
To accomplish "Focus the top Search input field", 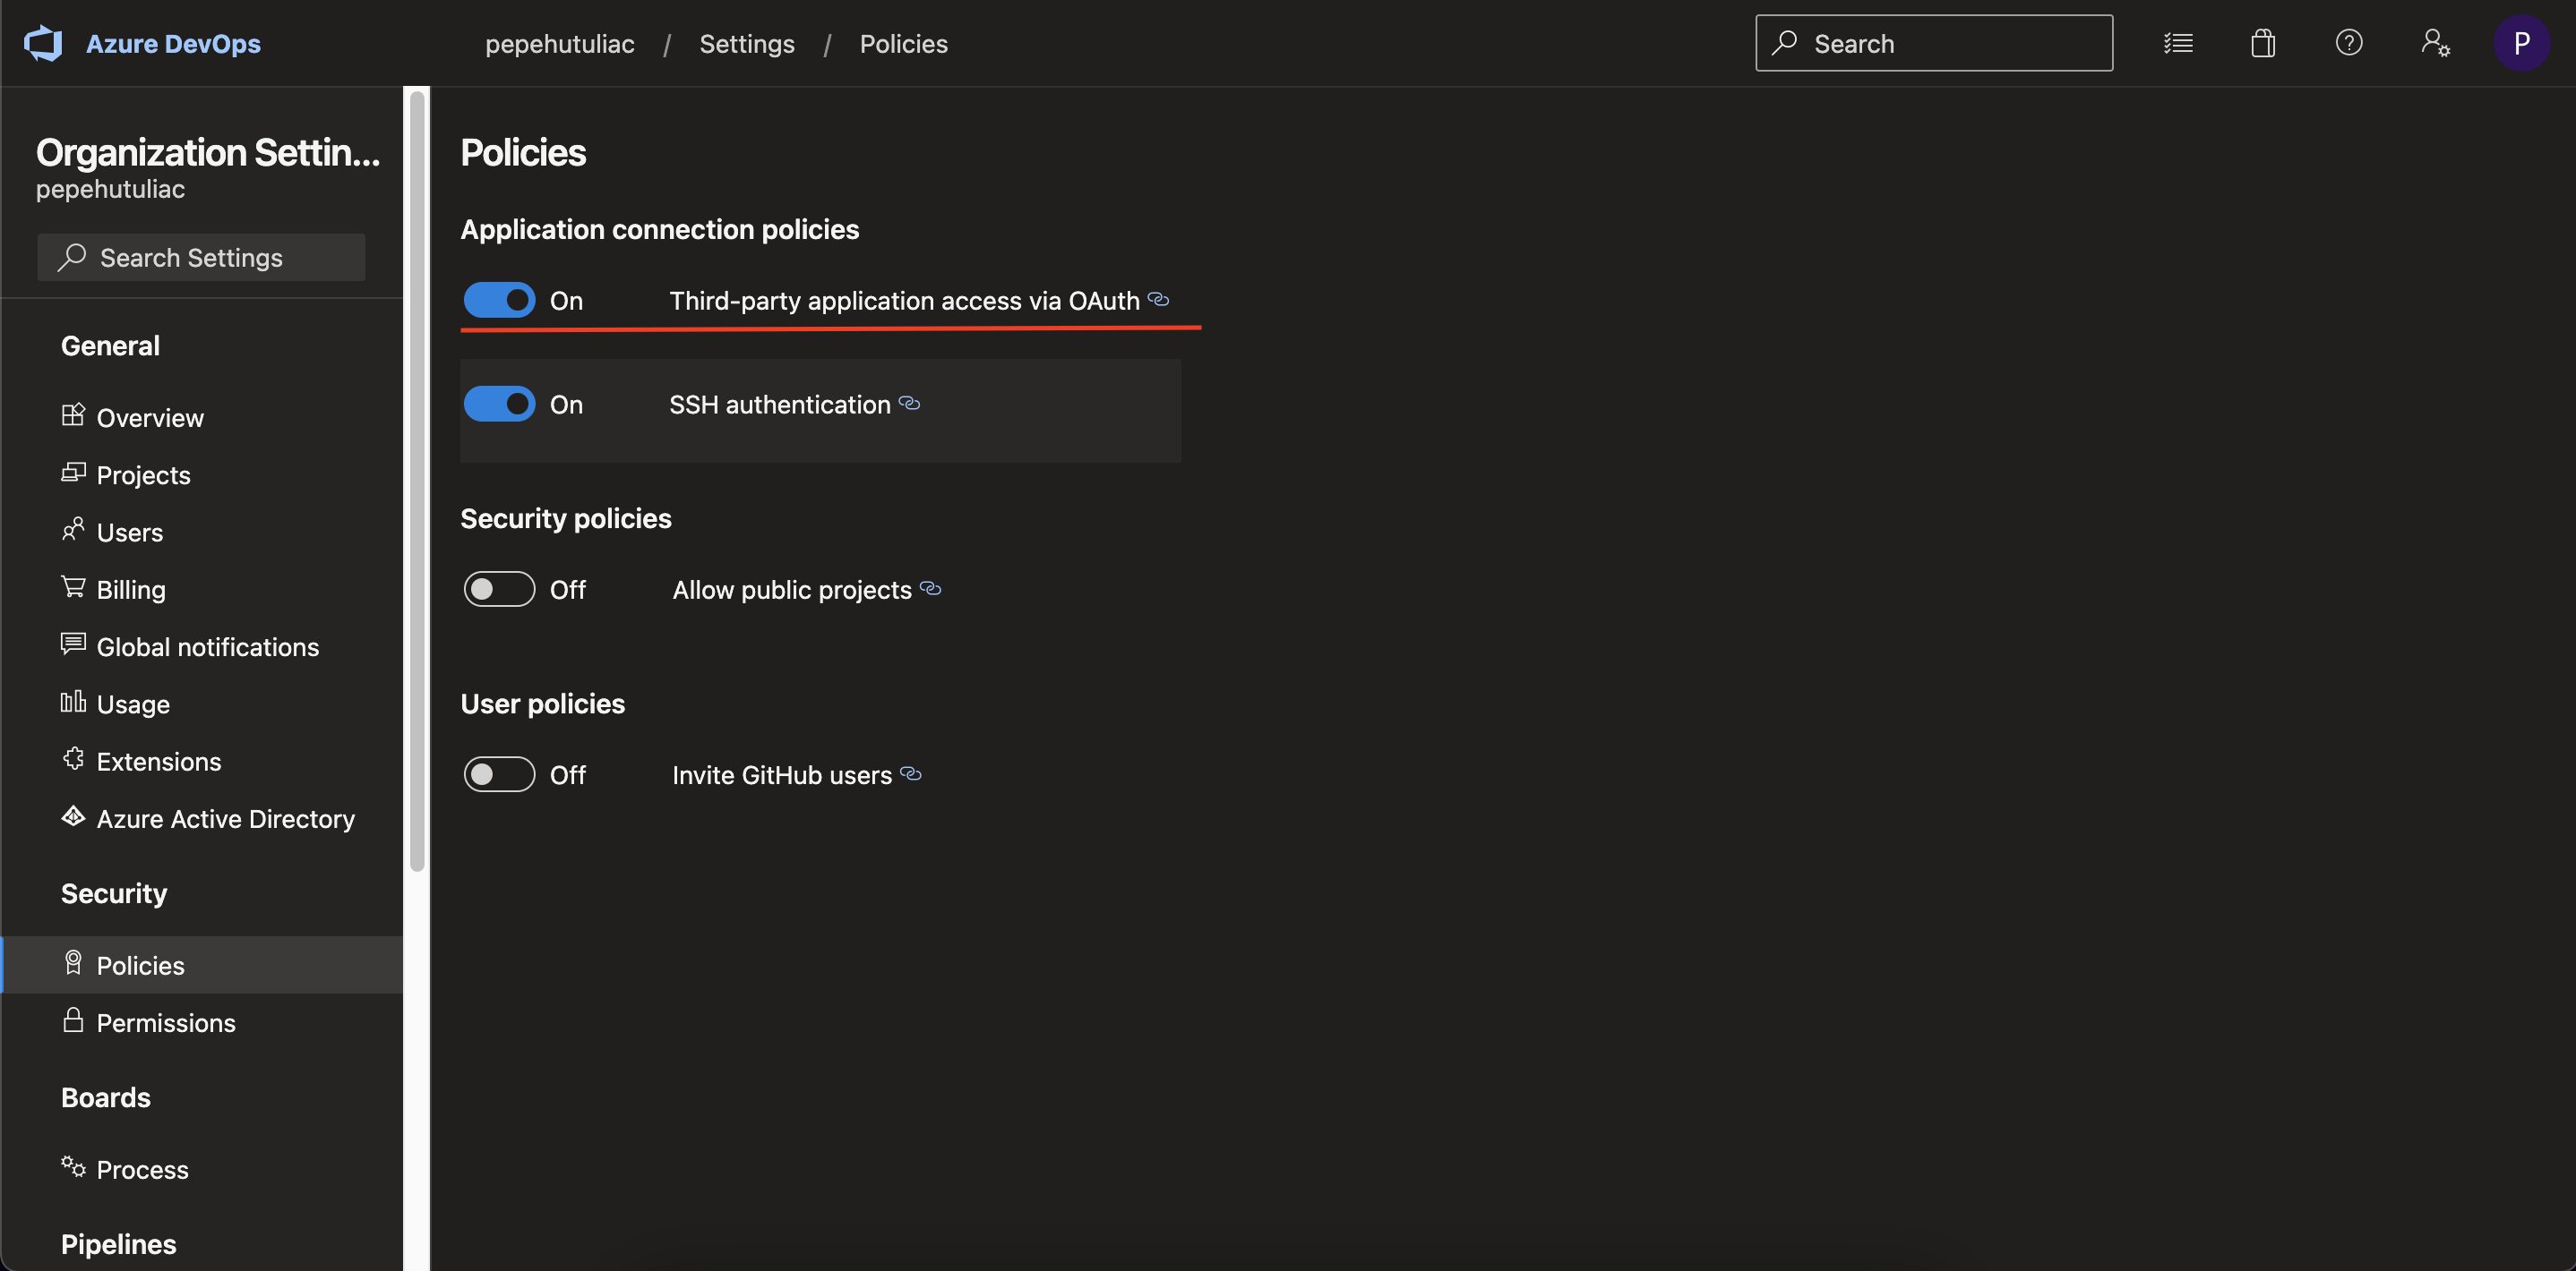I will tap(1934, 43).
